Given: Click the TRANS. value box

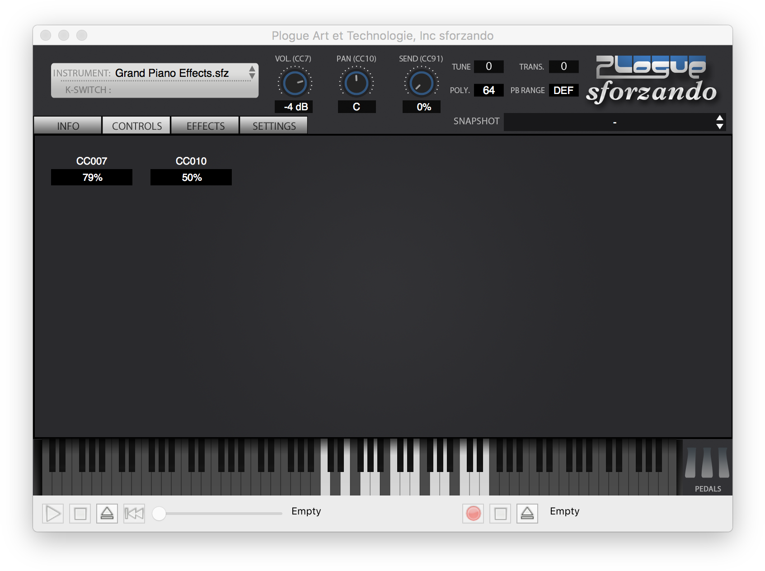Looking at the screenshot, I should click(x=563, y=66).
